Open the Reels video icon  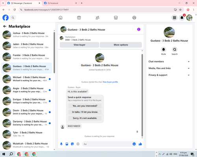coord(79,18)
